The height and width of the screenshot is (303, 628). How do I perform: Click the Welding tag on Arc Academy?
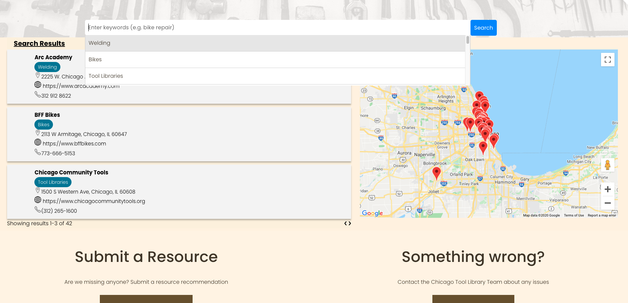point(47,67)
